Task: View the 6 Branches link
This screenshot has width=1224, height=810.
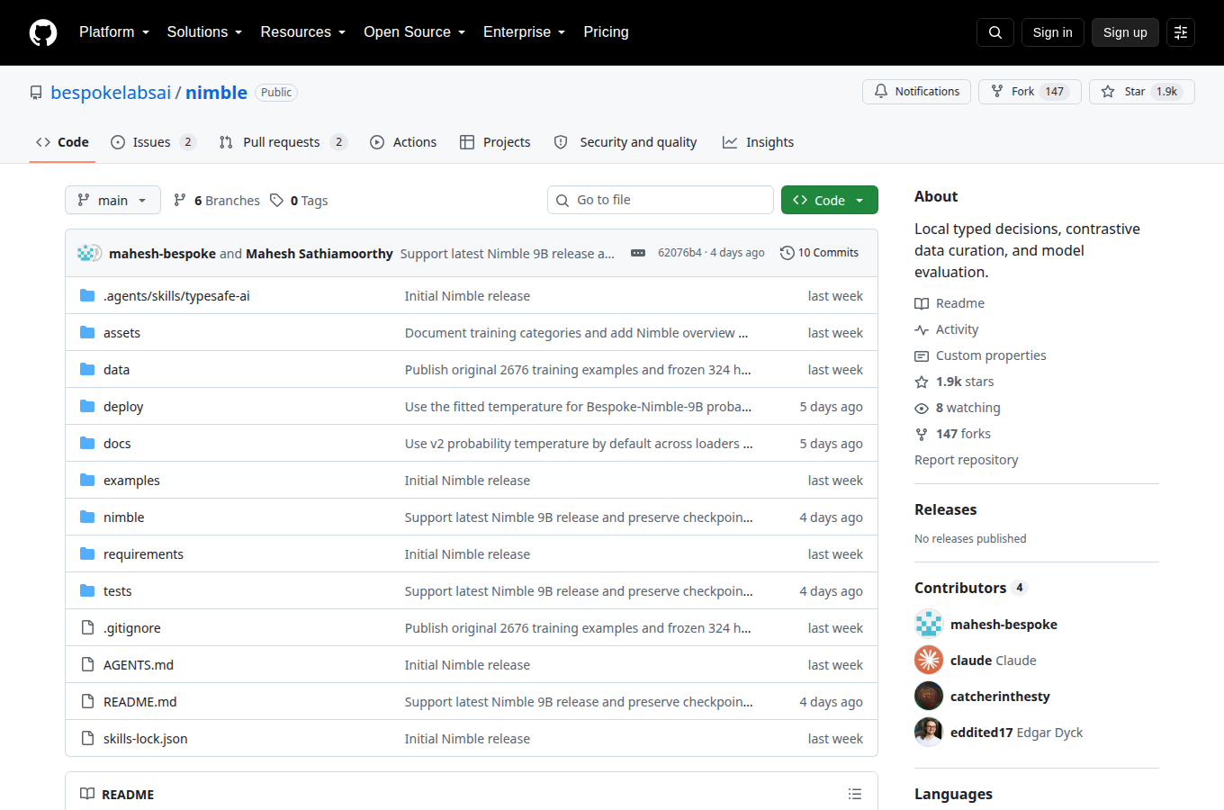Action: 217,201
